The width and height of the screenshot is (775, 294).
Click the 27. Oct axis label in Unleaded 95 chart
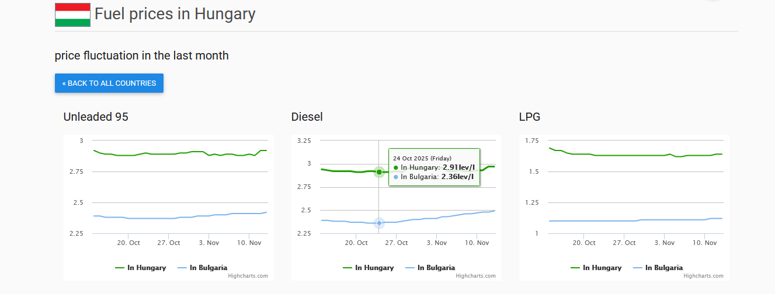pos(169,243)
